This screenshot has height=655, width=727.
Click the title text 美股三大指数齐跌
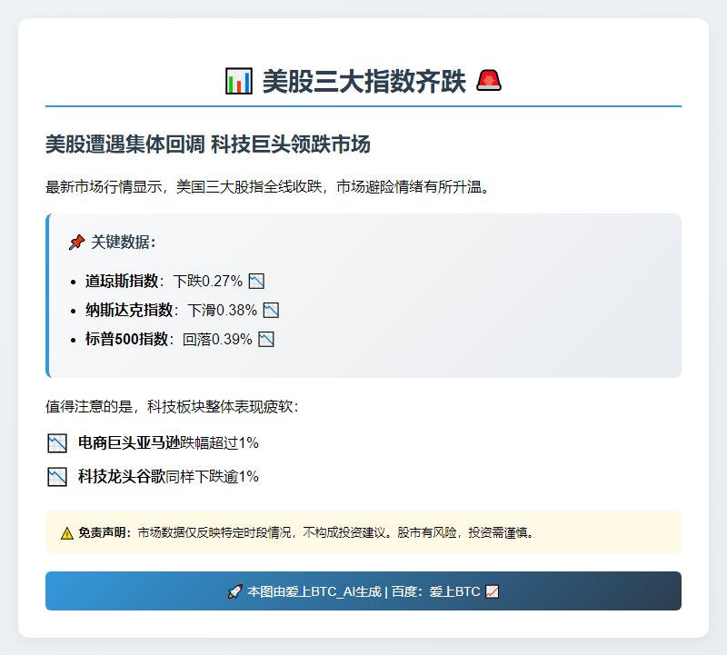(x=364, y=82)
